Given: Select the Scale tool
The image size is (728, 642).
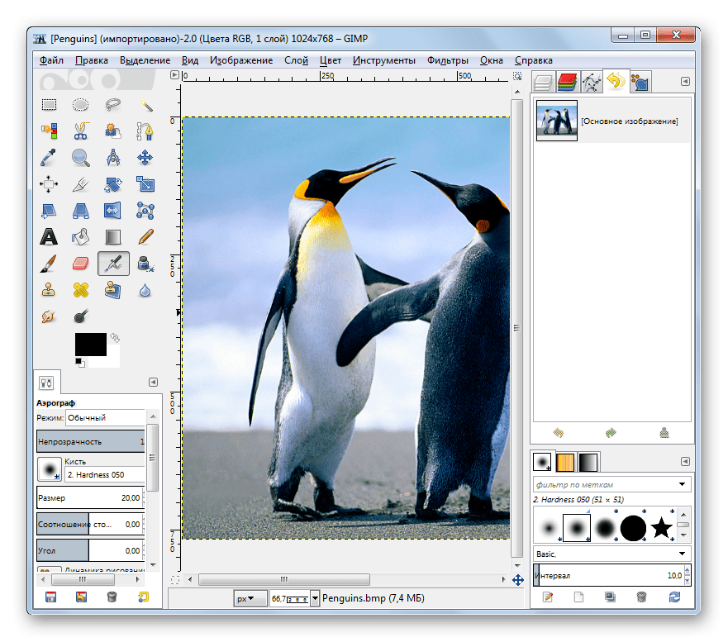Looking at the screenshot, I should (145, 184).
